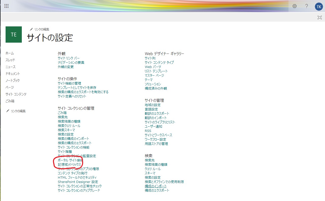Open サイト機能の管理 link

click(x=69, y=83)
